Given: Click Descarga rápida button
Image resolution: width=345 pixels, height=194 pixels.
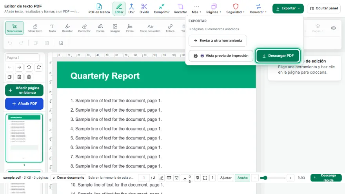Looking at the screenshot, I should click(x=326, y=178).
